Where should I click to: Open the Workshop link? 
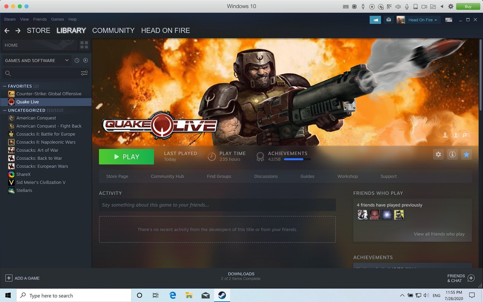[x=348, y=176]
